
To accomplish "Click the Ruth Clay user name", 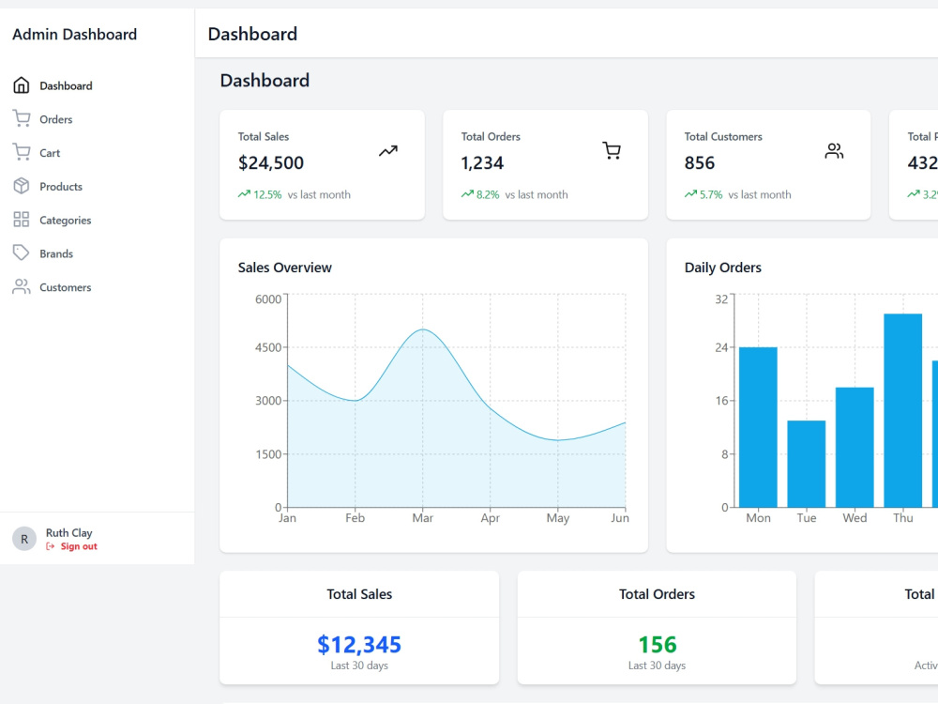I will coord(68,532).
